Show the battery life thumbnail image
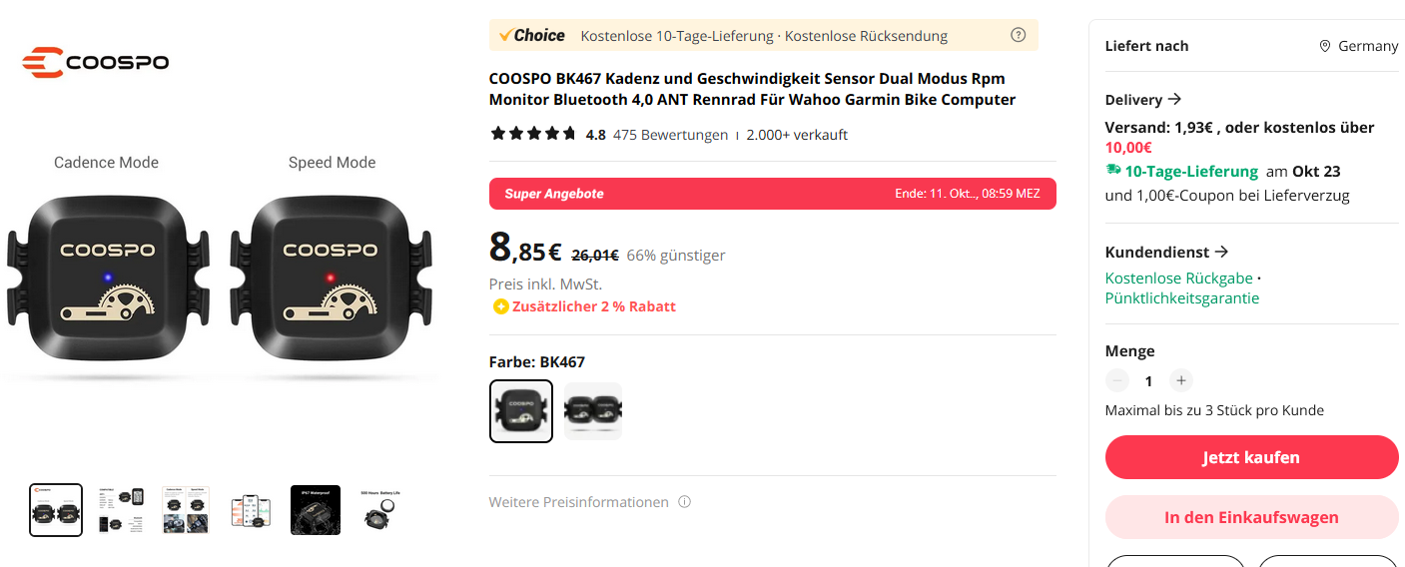The image size is (1405, 567). click(380, 509)
